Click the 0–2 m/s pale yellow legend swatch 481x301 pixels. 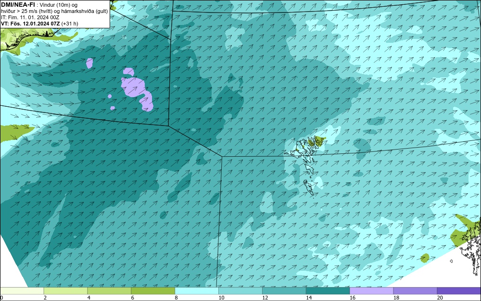pyautogui.click(x=22, y=290)
